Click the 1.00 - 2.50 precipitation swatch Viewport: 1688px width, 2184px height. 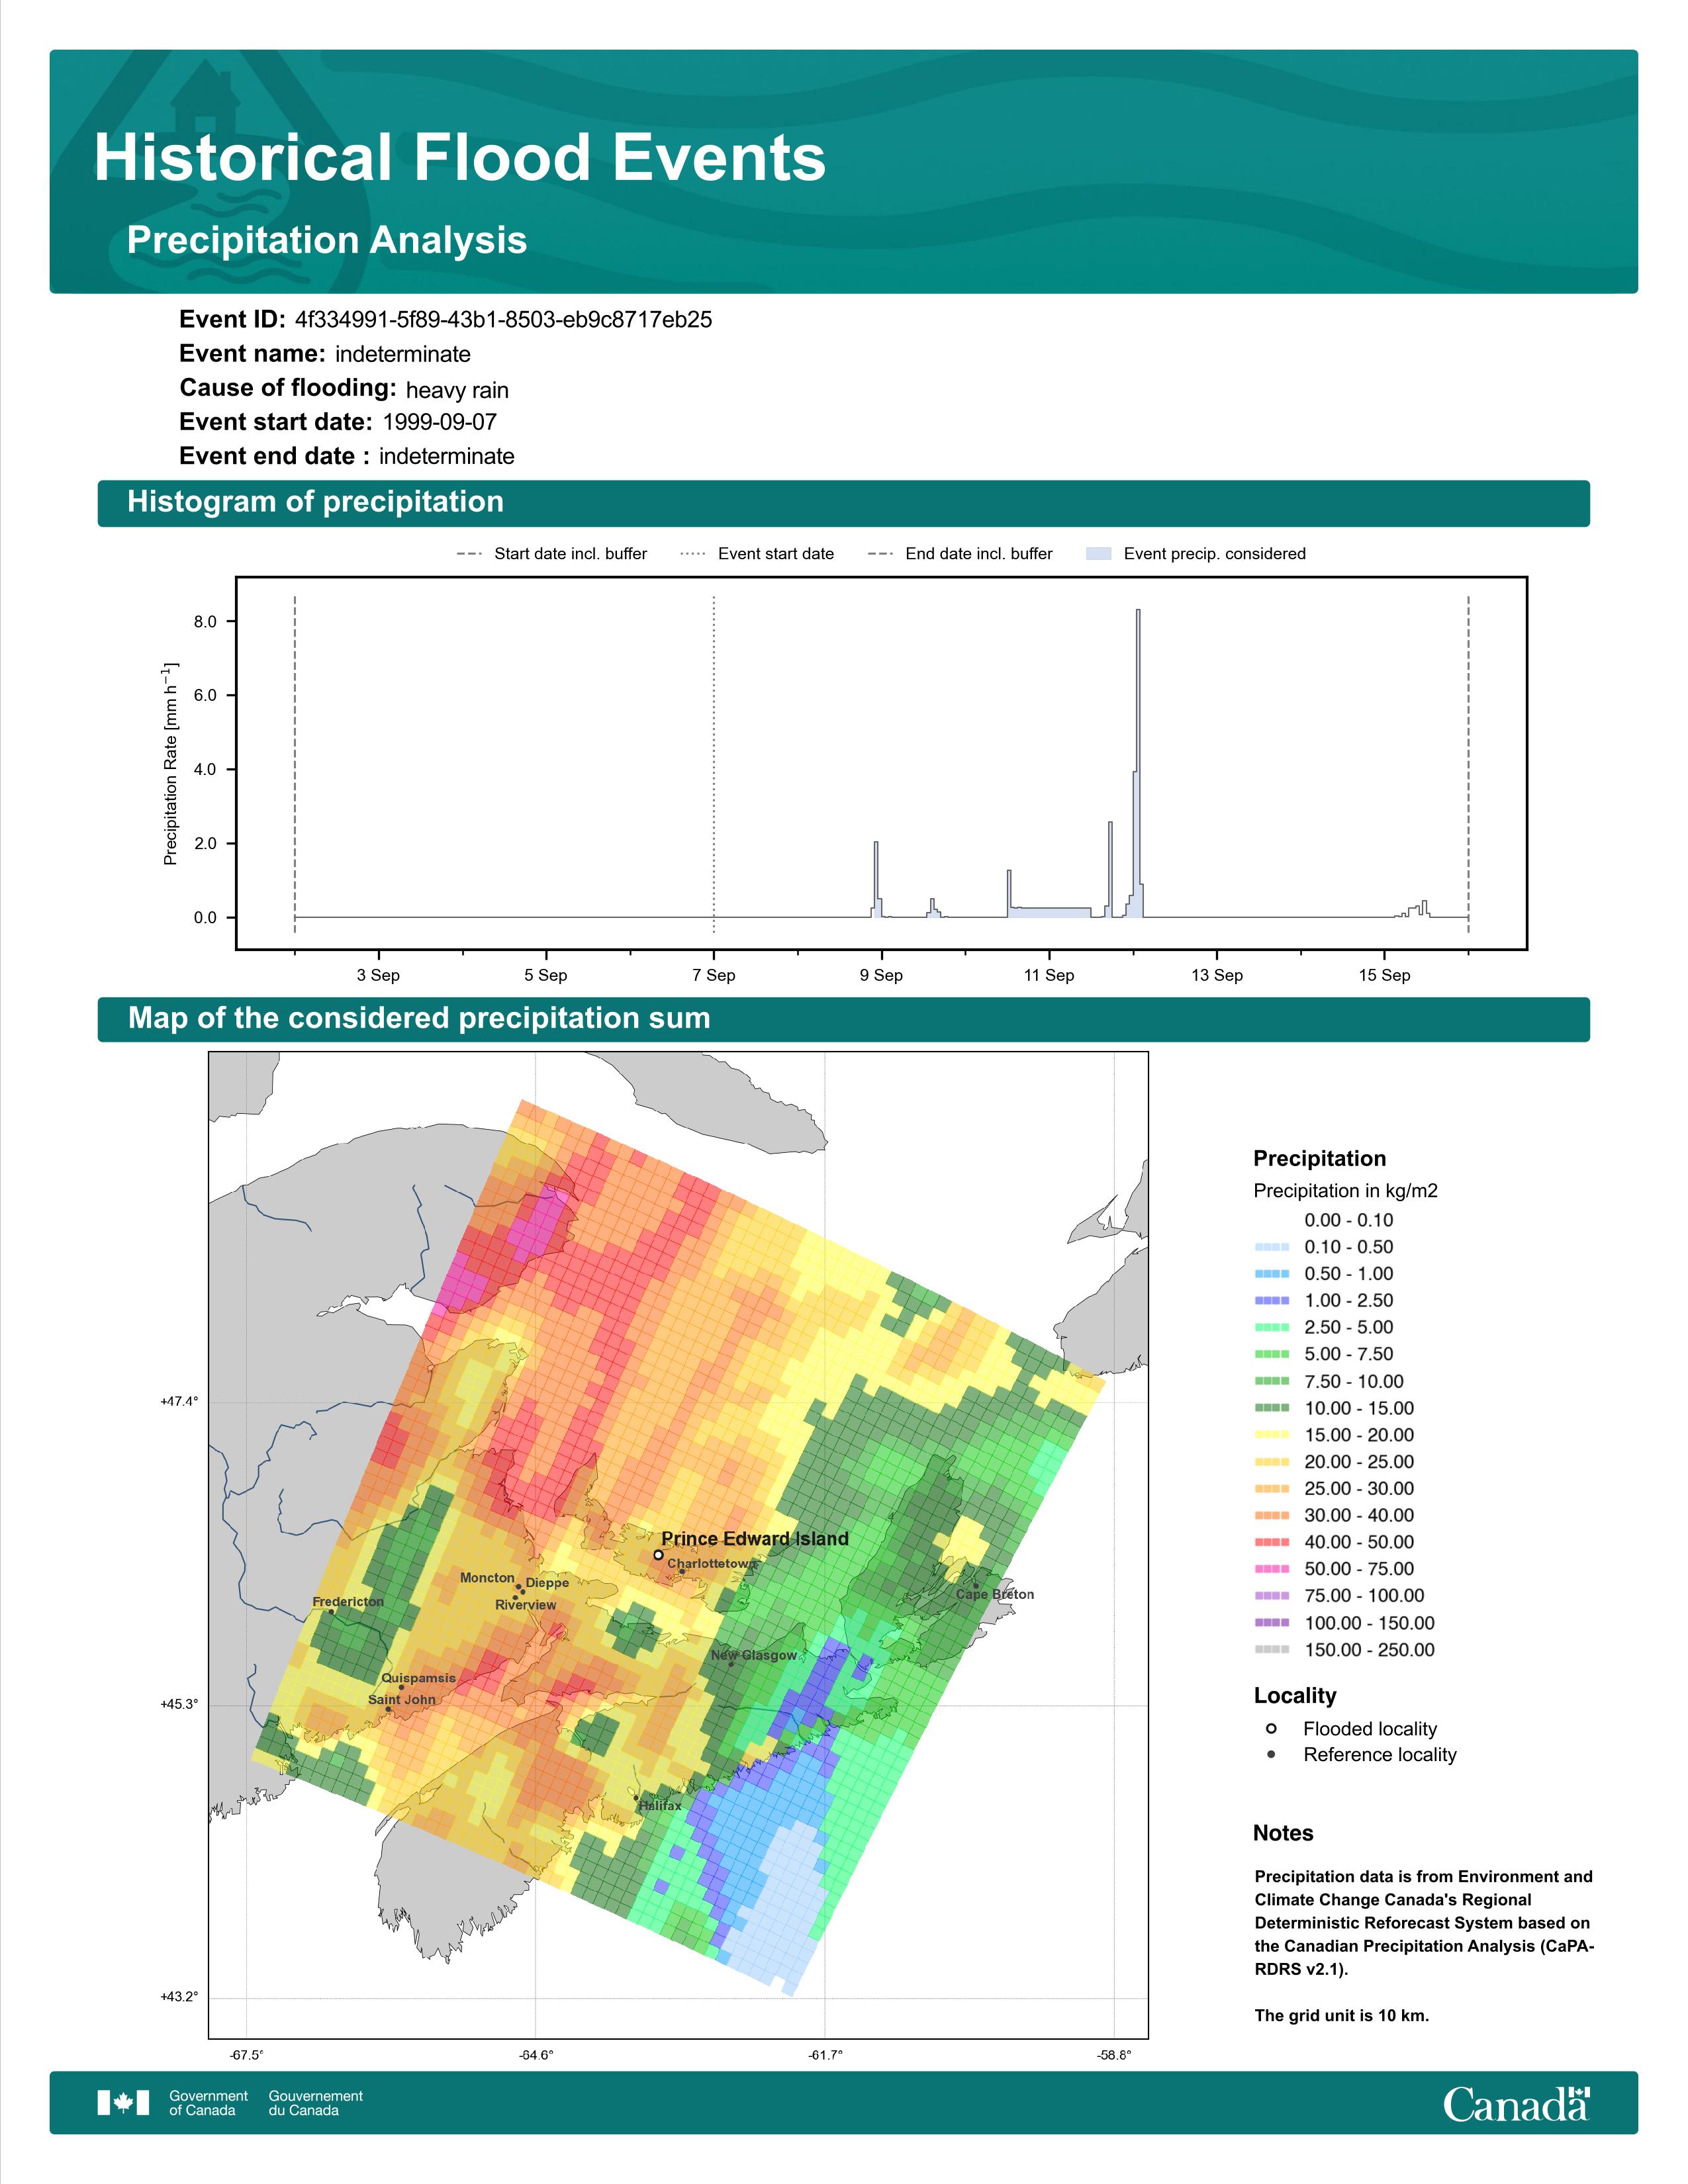click(1272, 1301)
